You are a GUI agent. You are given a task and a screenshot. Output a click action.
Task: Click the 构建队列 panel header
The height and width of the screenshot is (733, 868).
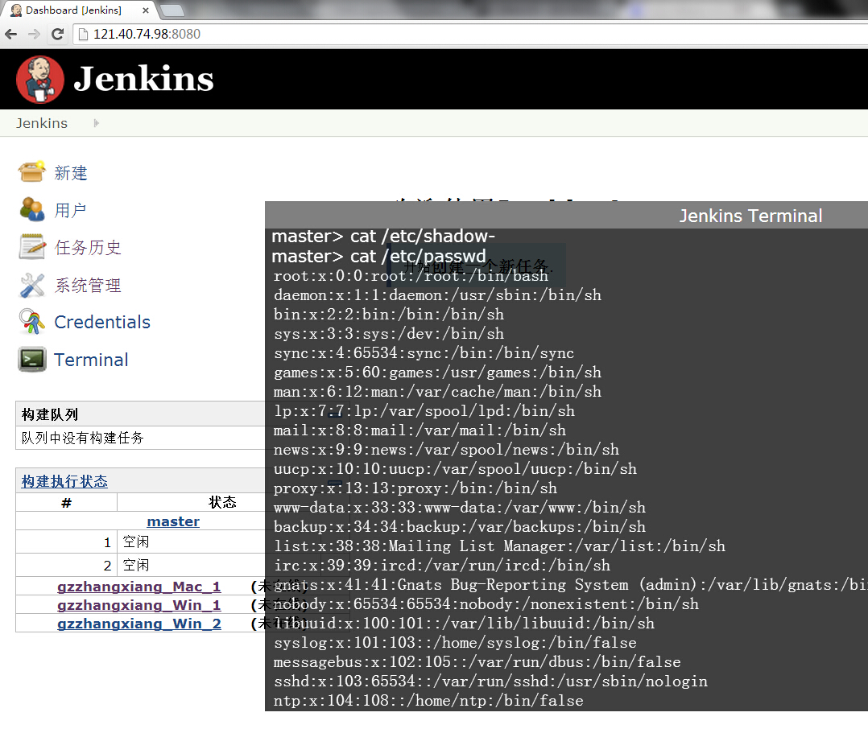tap(141, 414)
